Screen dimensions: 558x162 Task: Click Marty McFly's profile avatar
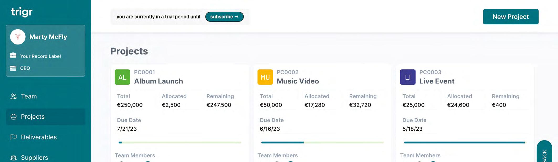pos(18,37)
